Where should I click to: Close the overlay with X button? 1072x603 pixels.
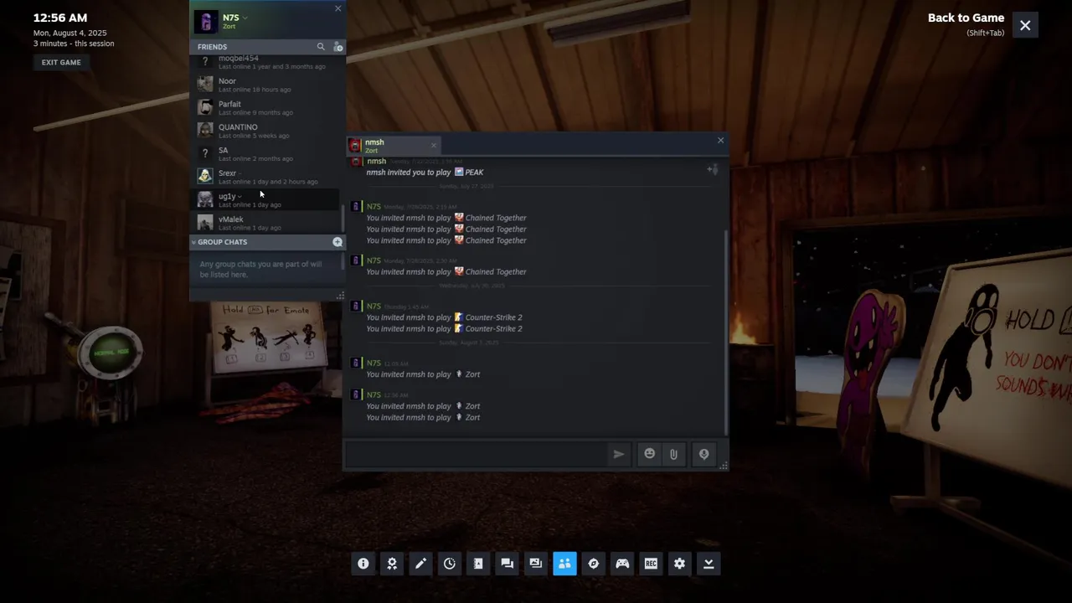point(1025,25)
